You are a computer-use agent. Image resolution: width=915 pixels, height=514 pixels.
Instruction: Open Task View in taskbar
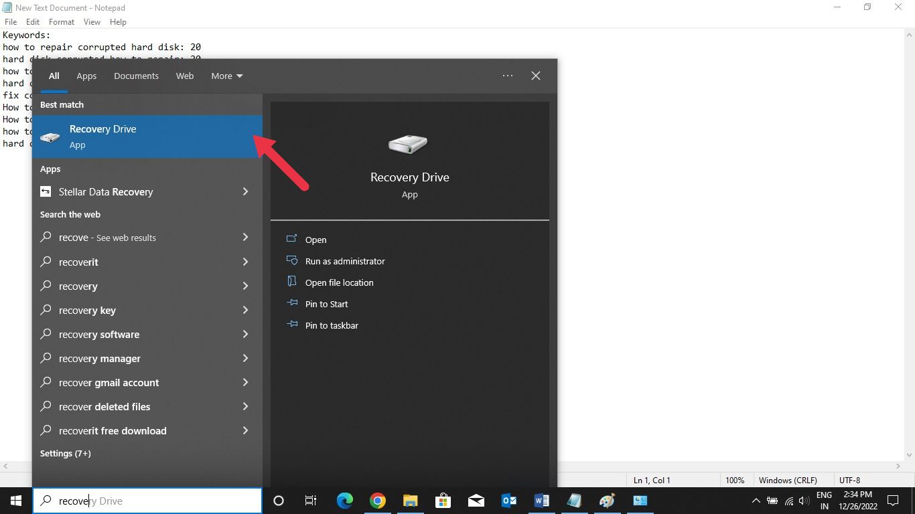311,501
